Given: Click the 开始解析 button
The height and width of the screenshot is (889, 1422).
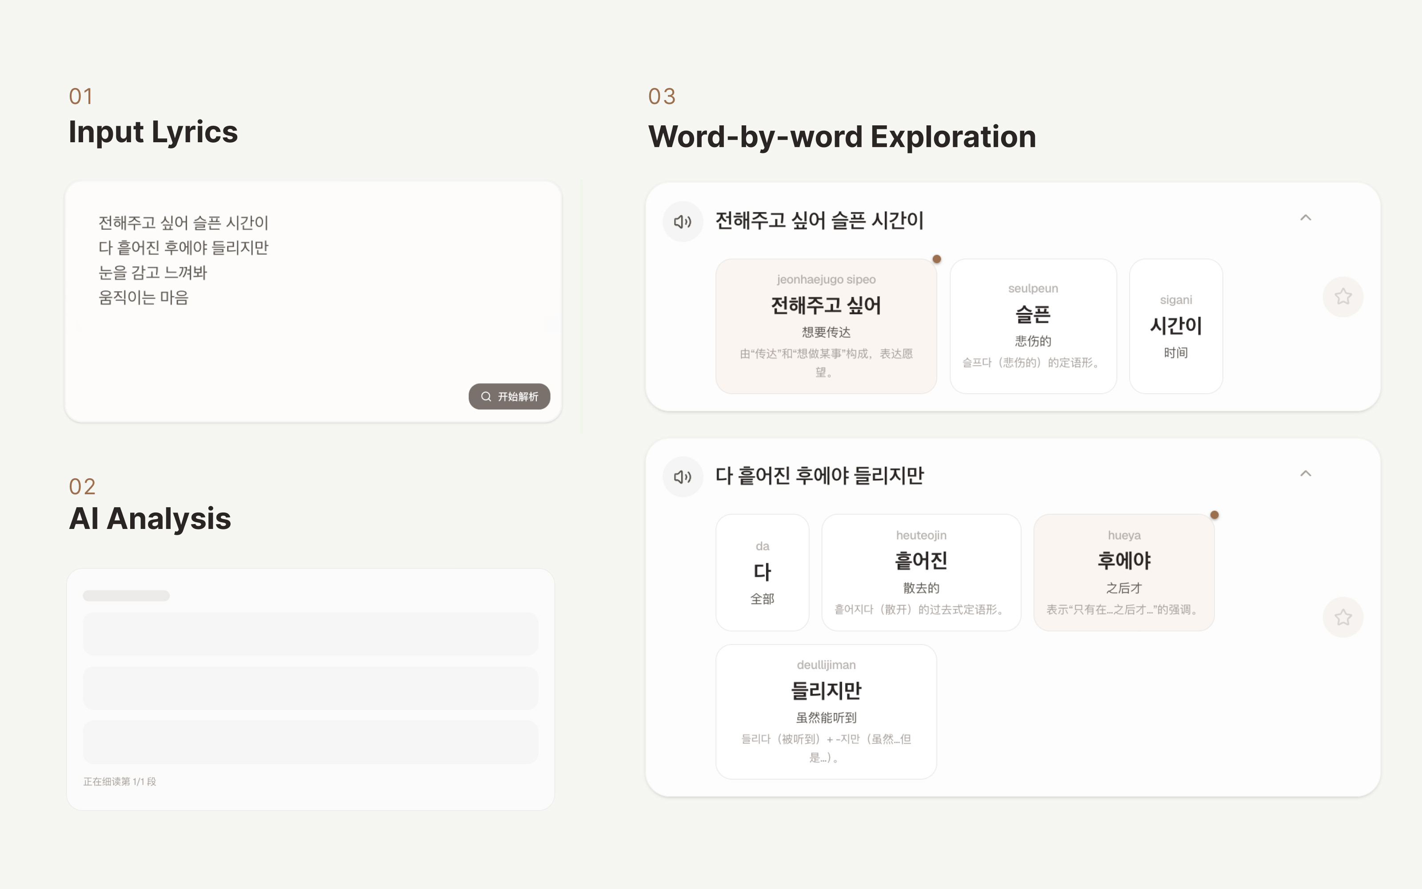Looking at the screenshot, I should pyautogui.click(x=509, y=396).
